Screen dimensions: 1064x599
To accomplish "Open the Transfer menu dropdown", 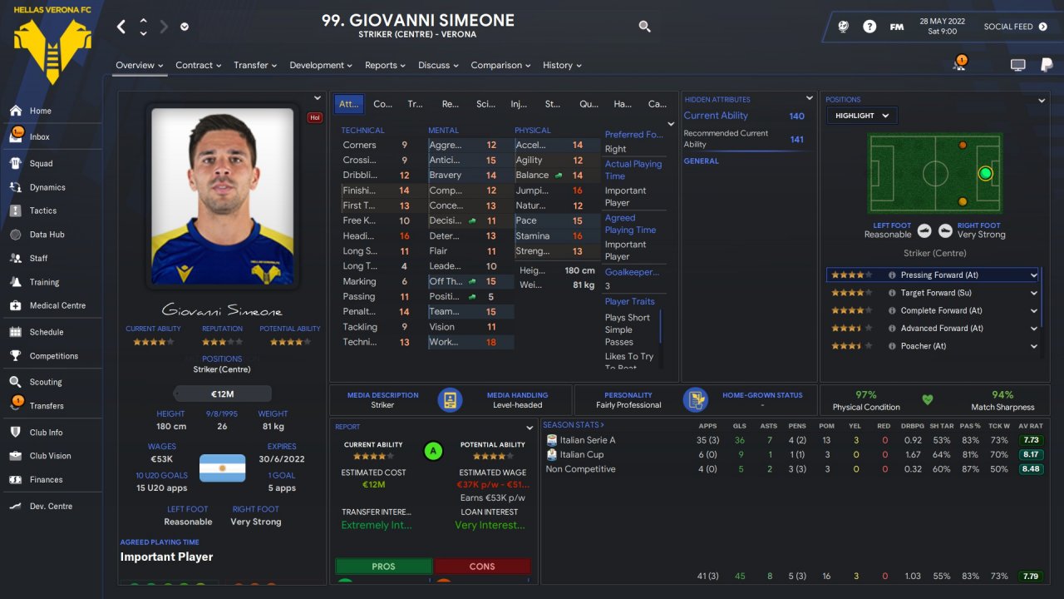I will tap(255, 65).
